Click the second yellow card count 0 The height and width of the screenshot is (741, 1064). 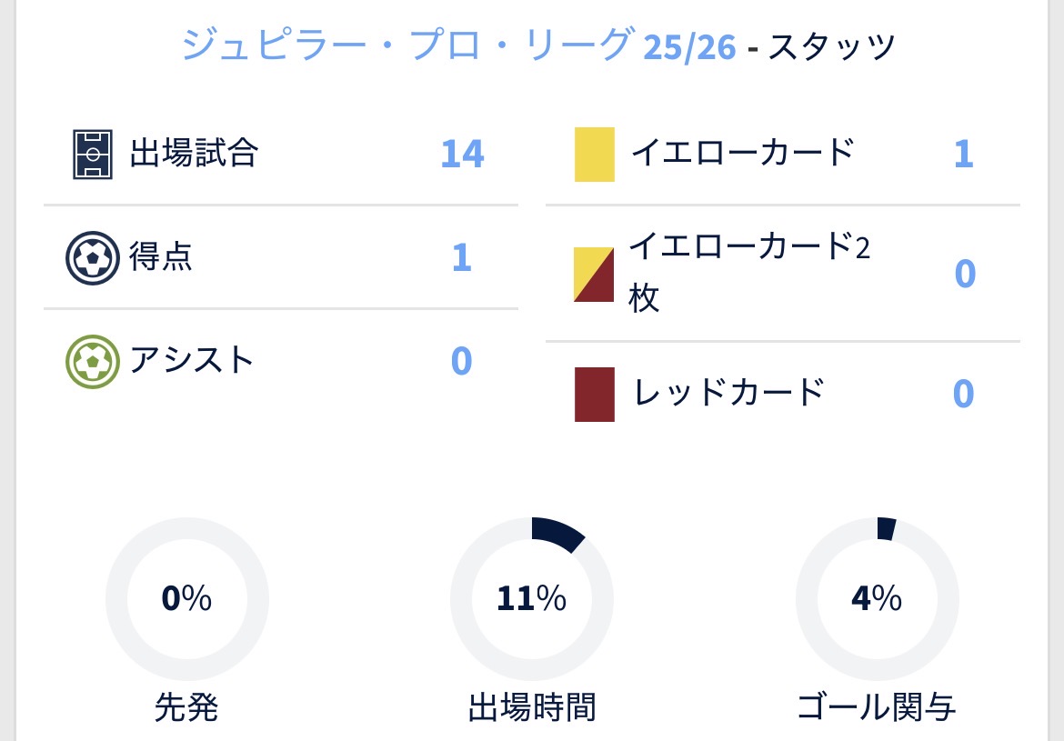pyautogui.click(x=964, y=274)
